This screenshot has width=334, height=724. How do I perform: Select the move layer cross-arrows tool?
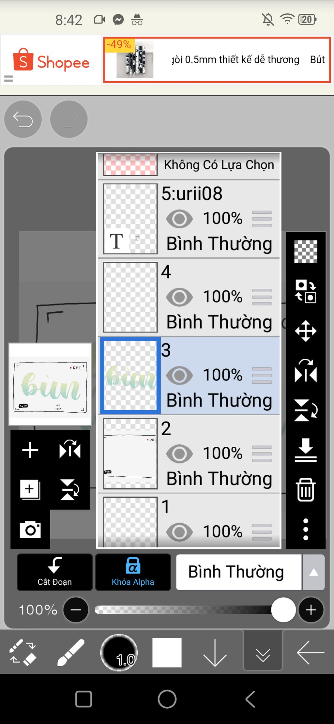pos(306,331)
